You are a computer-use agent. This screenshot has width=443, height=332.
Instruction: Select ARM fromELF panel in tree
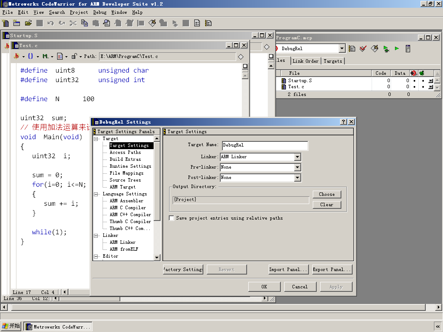[124, 249]
